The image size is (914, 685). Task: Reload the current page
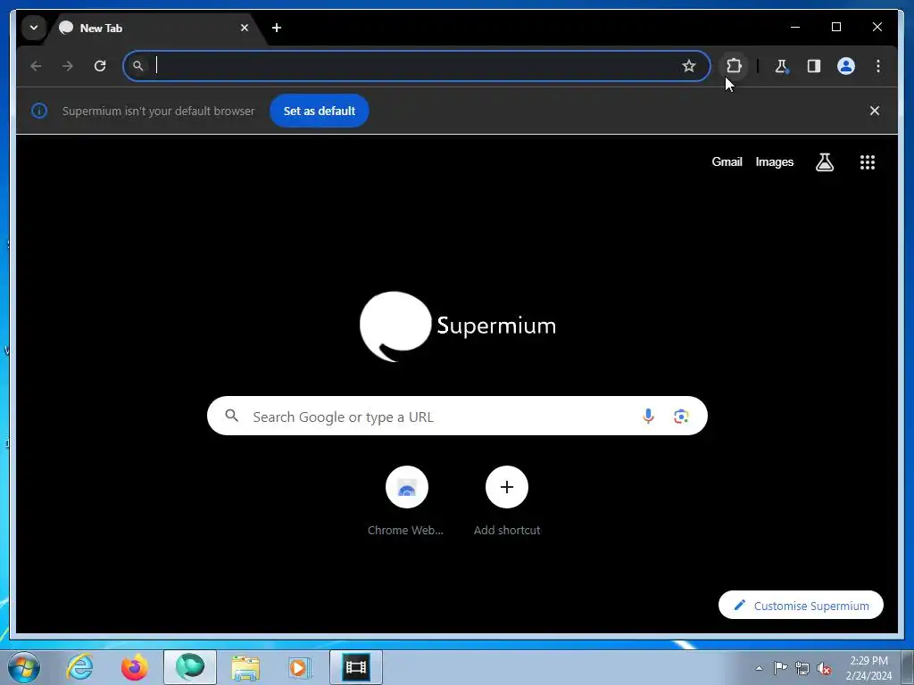pyautogui.click(x=100, y=66)
